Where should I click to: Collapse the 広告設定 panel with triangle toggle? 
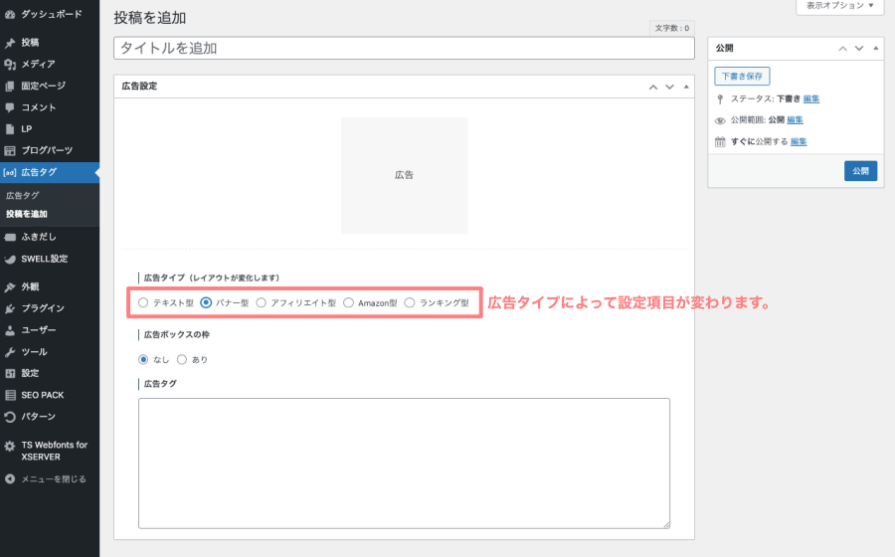(686, 87)
